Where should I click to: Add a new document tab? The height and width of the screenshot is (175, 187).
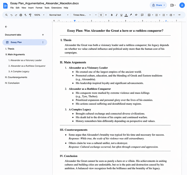(x=43, y=35)
